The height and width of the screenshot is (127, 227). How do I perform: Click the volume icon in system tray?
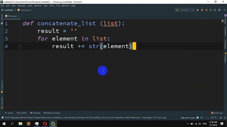(200, 124)
